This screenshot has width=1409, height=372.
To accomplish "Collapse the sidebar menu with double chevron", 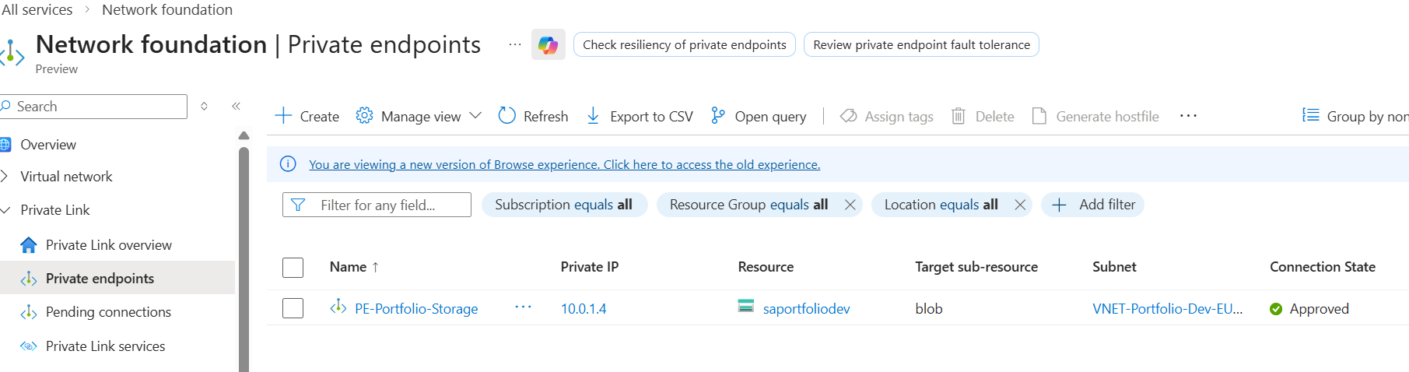I will 236,107.
